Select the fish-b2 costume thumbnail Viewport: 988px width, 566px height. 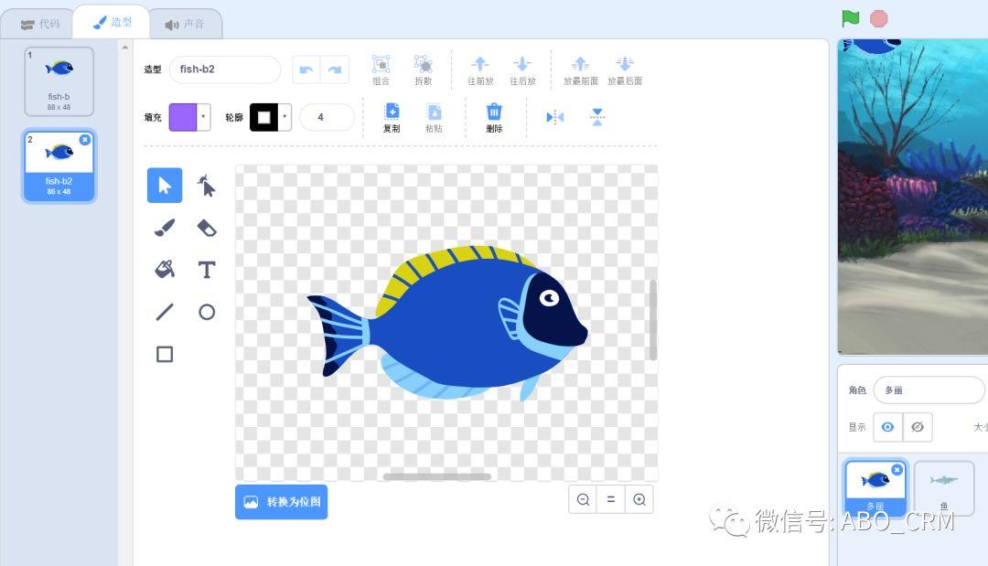(59, 166)
